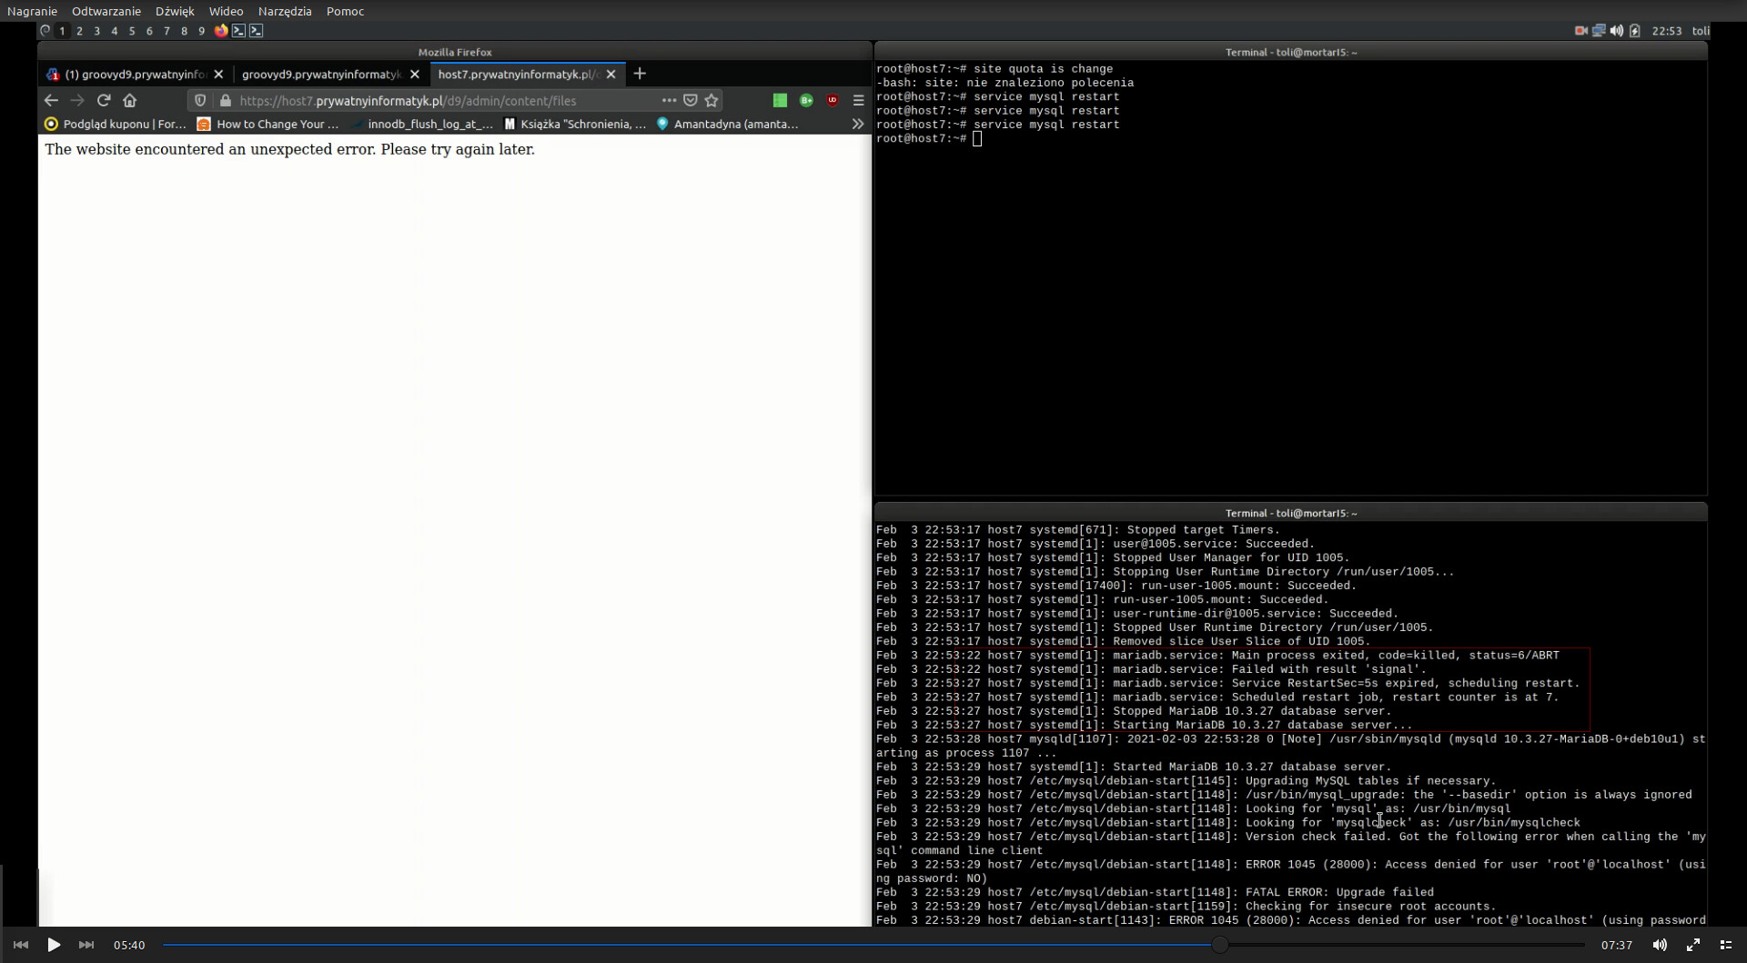Click the first terminal icon in the panel

pyautogui.click(x=238, y=31)
